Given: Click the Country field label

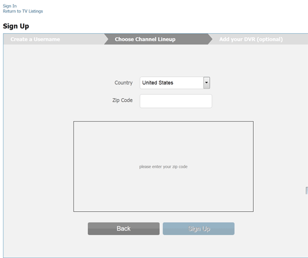Looking at the screenshot, I should pos(123,83).
